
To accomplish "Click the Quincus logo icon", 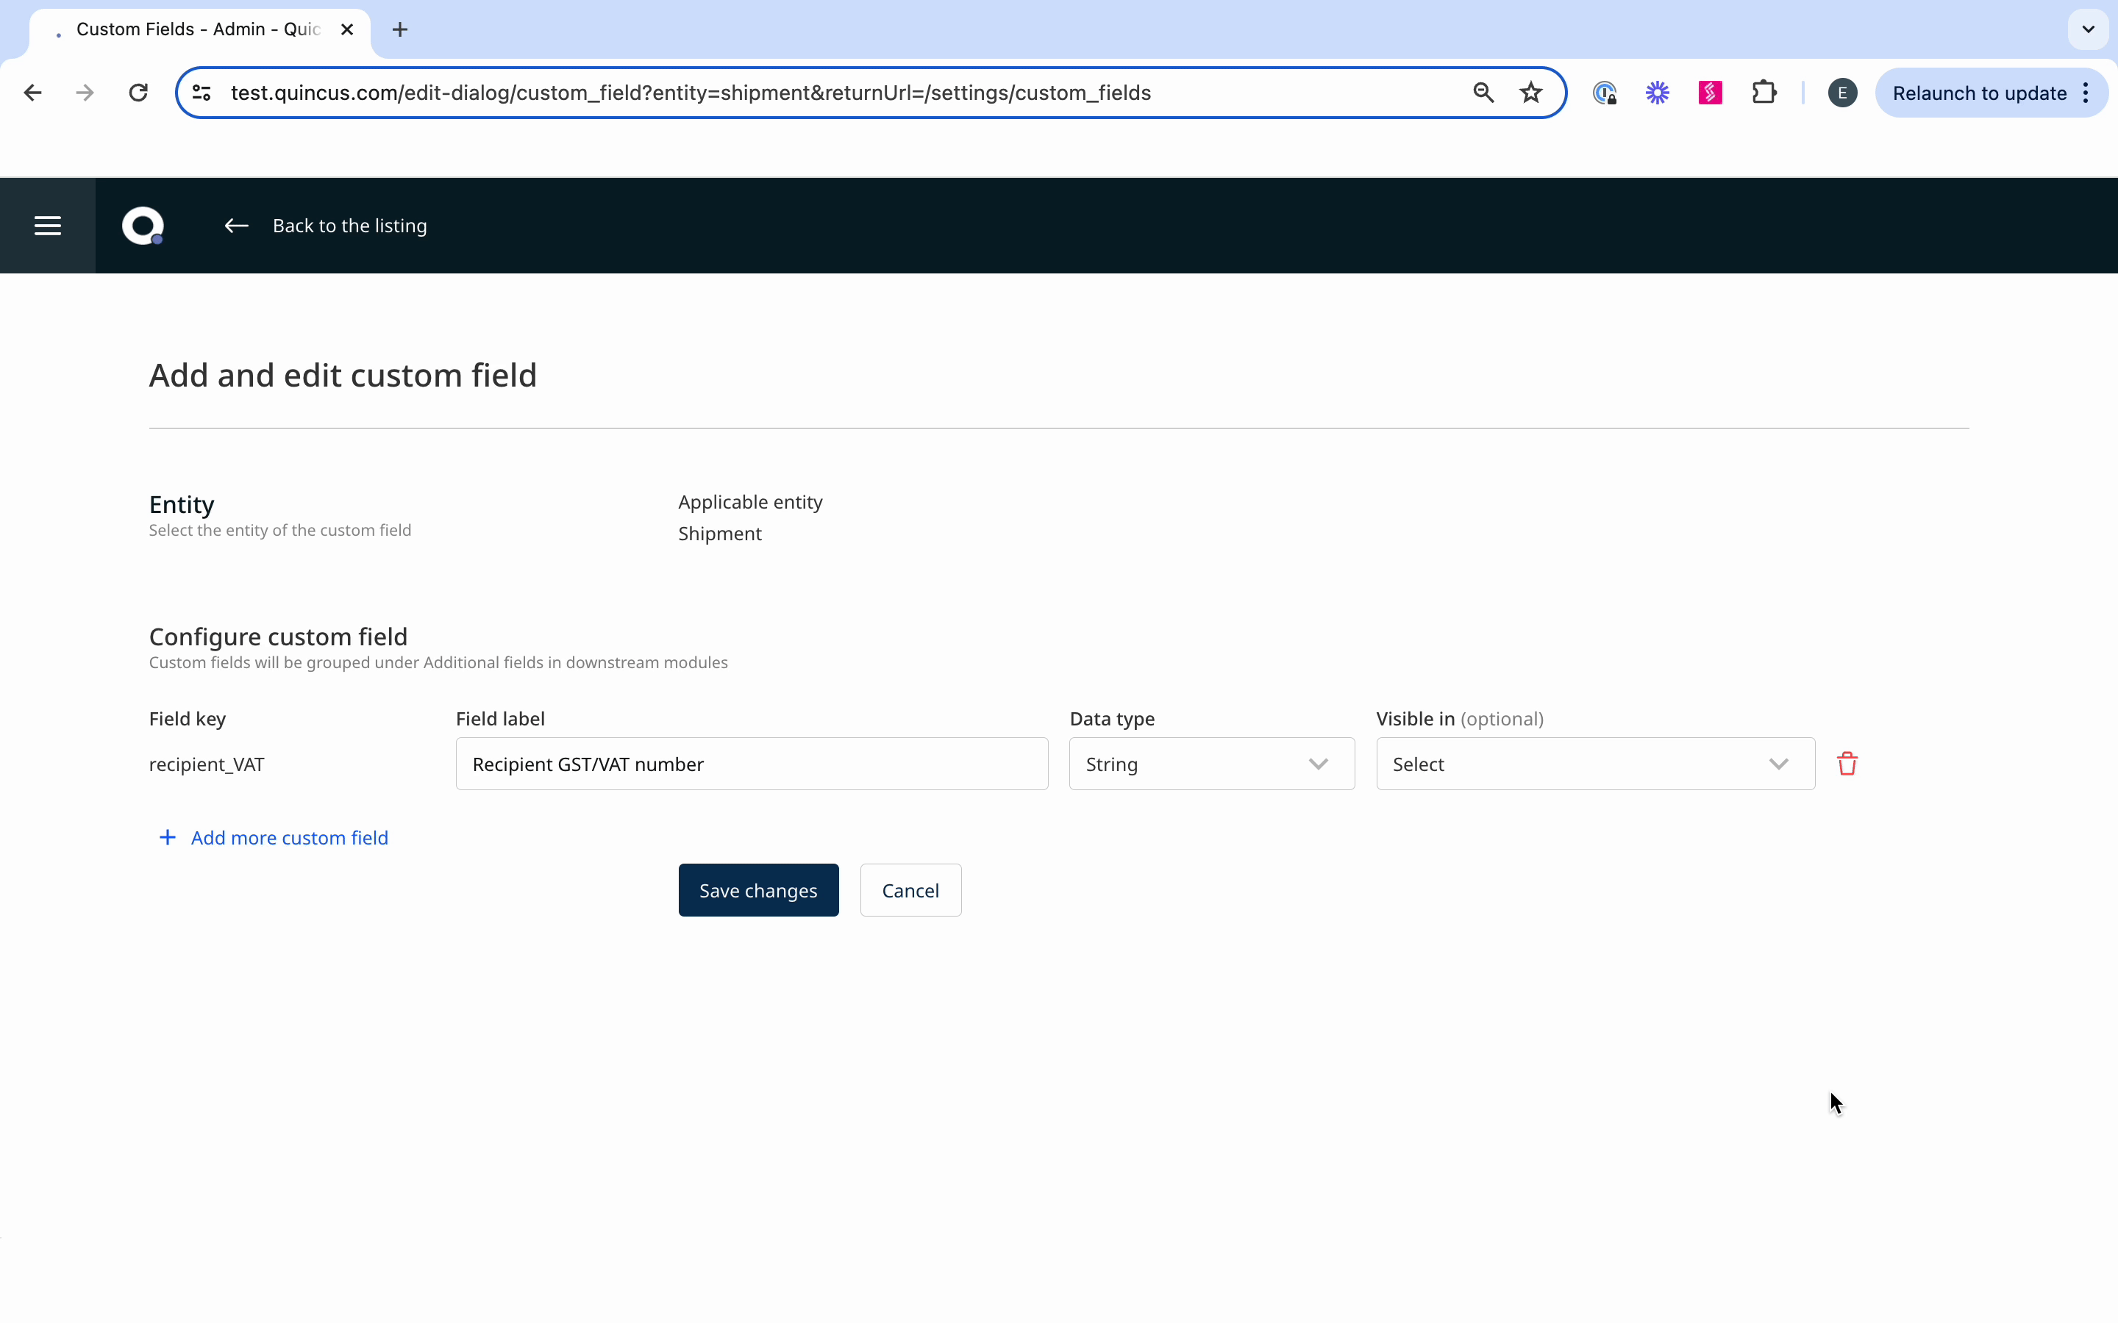I will point(140,226).
